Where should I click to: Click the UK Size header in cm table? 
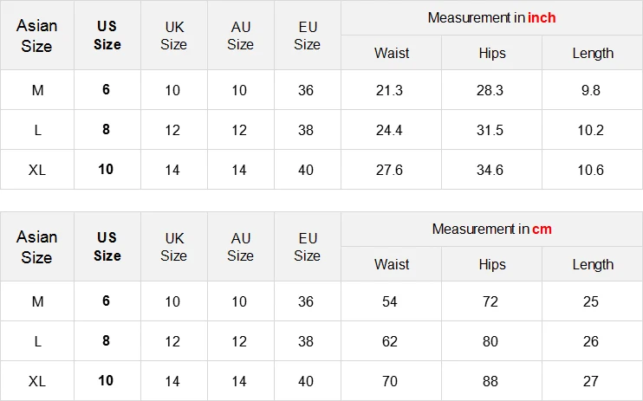(173, 247)
